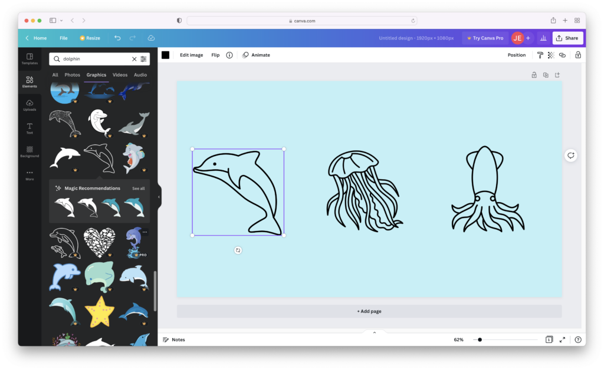This screenshot has height=370, width=604.
Task: Switch to the Graphics tab
Action: [x=96, y=75]
